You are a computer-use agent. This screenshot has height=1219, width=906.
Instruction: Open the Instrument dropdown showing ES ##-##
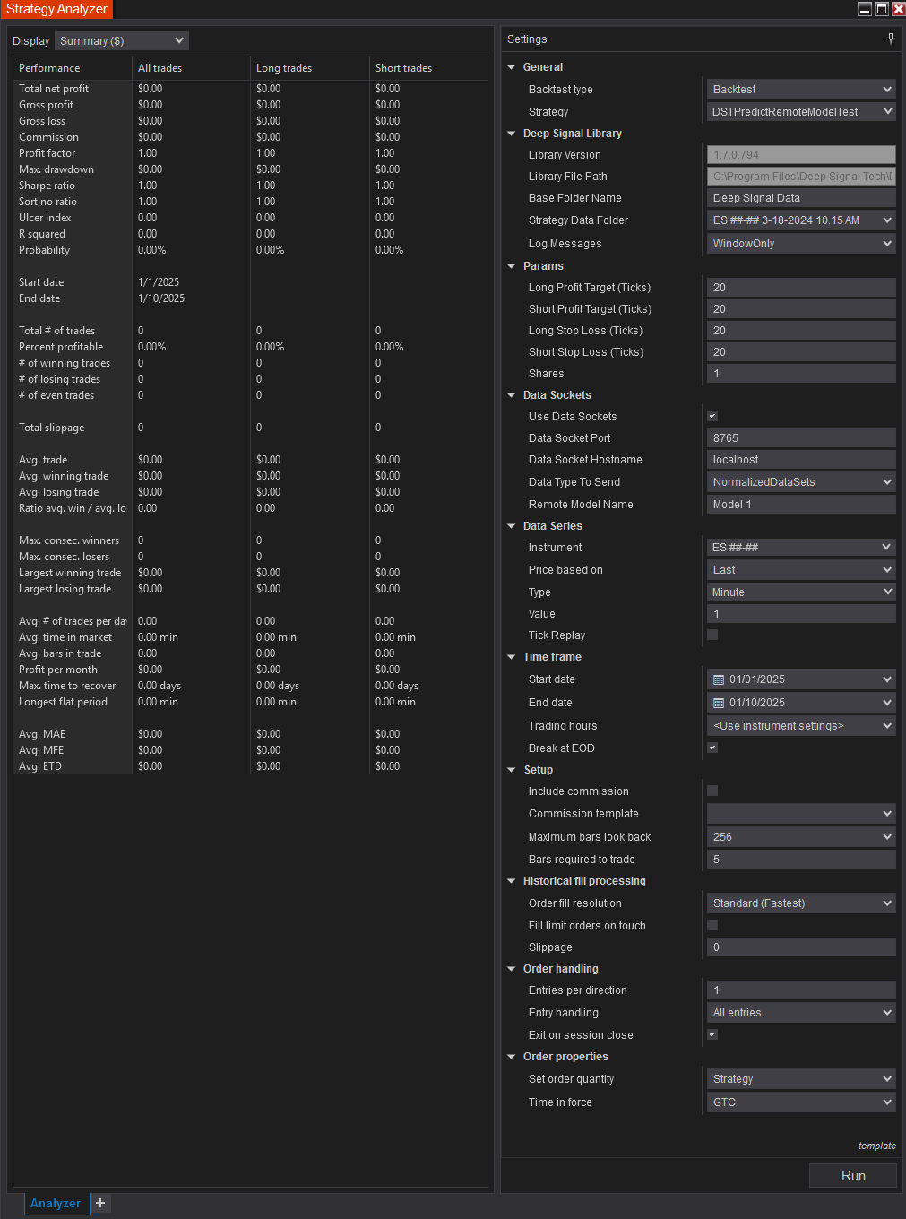pos(801,548)
